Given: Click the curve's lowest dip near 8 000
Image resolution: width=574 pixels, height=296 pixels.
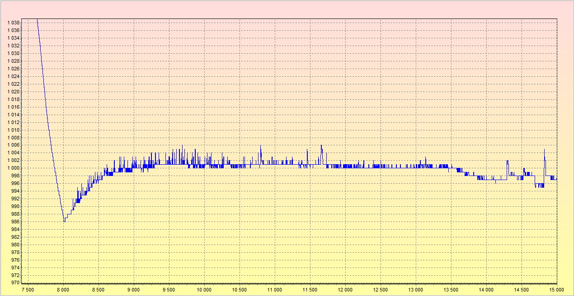Looking at the screenshot, I should point(64,221).
